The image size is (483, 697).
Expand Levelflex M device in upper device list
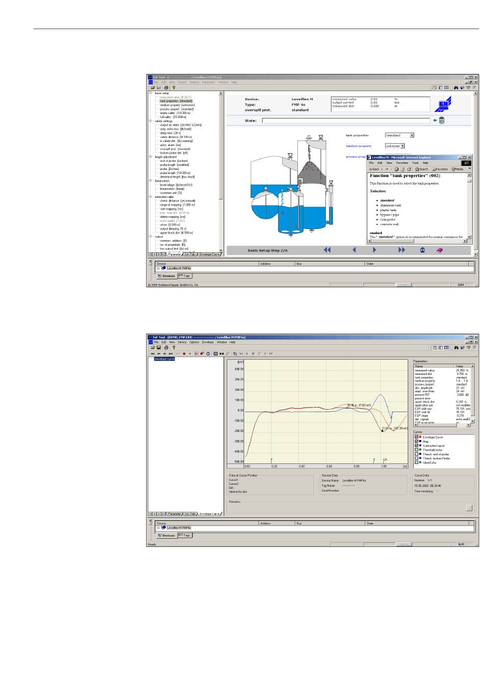(x=158, y=268)
